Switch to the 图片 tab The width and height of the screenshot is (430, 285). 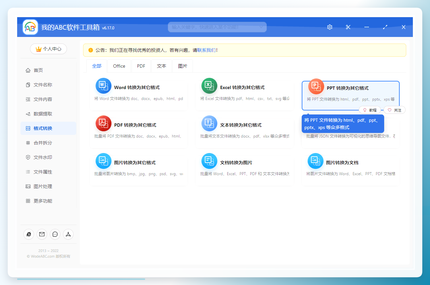(183, 66)
